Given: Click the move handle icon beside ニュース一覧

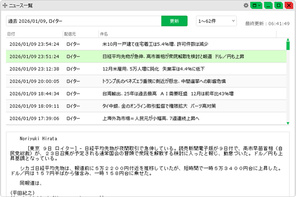Looking at the screenshot, I should point(5,5).
